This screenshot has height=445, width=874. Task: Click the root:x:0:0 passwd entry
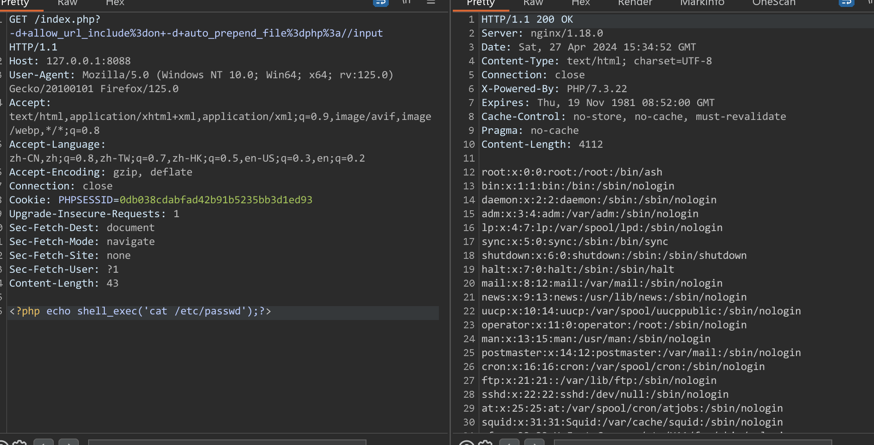(572, 172)
